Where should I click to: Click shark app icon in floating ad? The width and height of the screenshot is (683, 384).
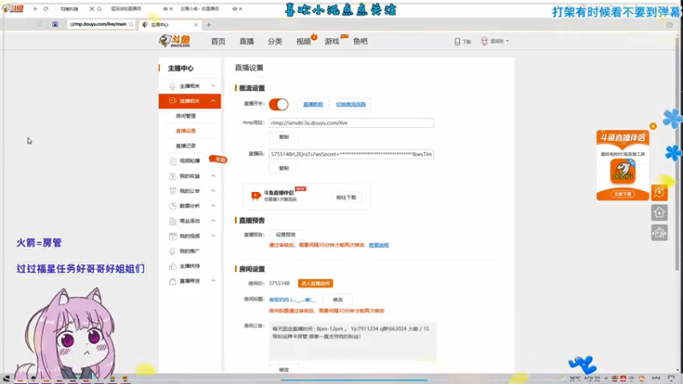(x=623, y=171)
